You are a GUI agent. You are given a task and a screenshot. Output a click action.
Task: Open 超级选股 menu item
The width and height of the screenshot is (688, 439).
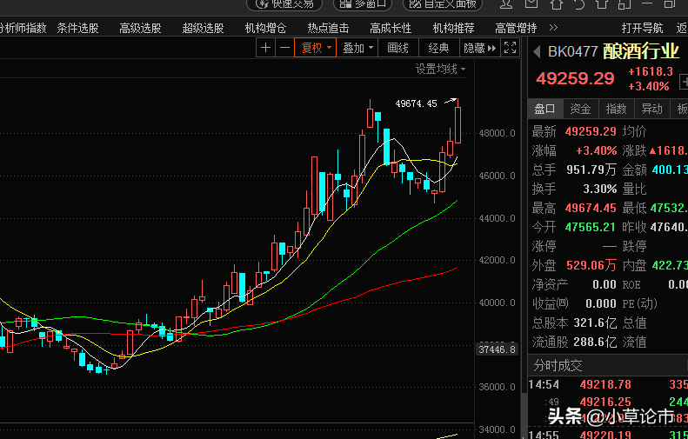[204, 29]
